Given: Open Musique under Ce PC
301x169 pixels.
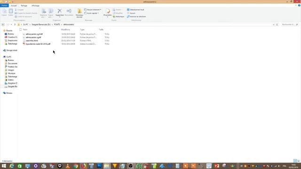Looking at the screenshot, I should click(x=11, y=73).
